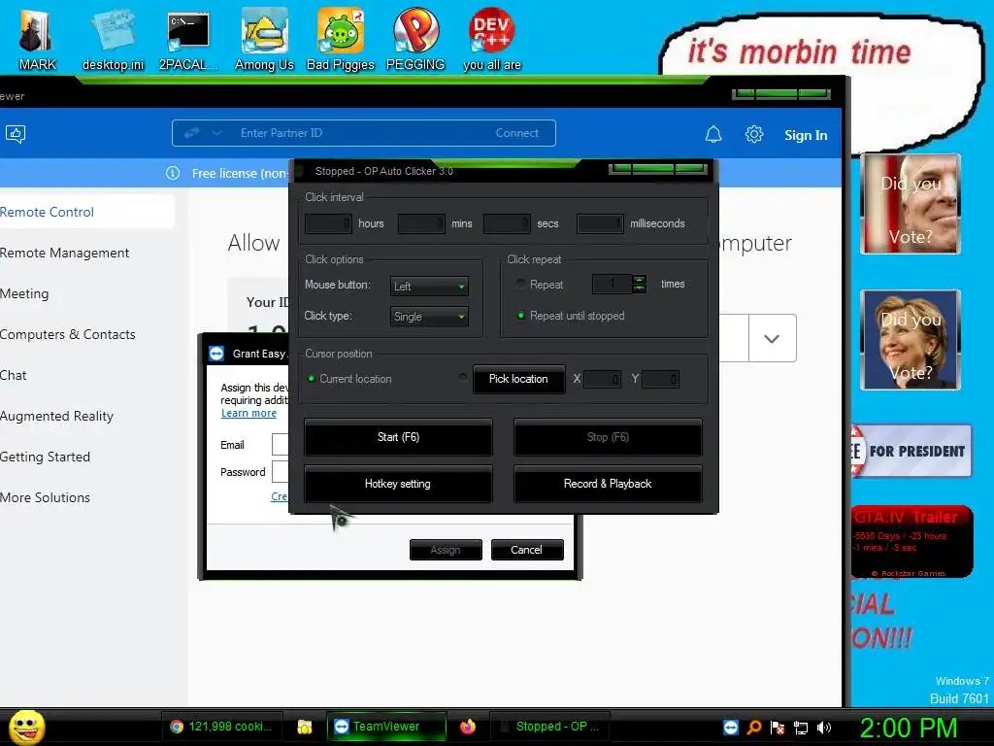Click the hours interval field
This screenshot has height=746, width=994.
point(328,223)
